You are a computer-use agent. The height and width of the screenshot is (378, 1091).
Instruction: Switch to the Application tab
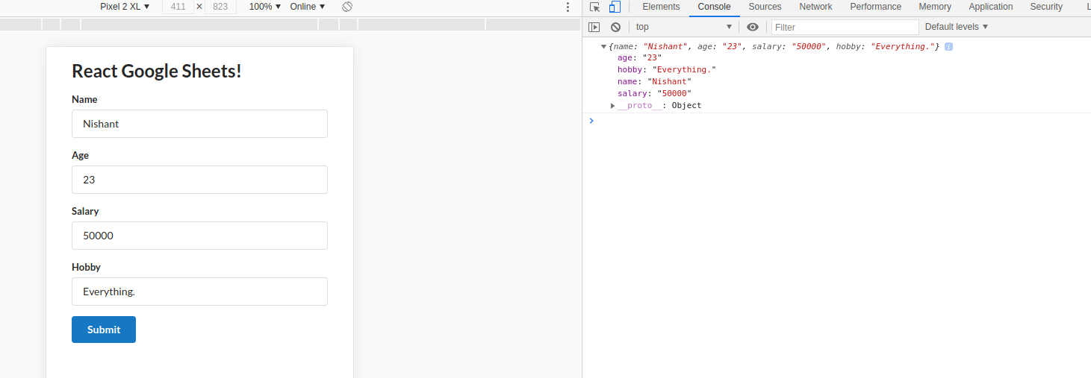(990, 7)
